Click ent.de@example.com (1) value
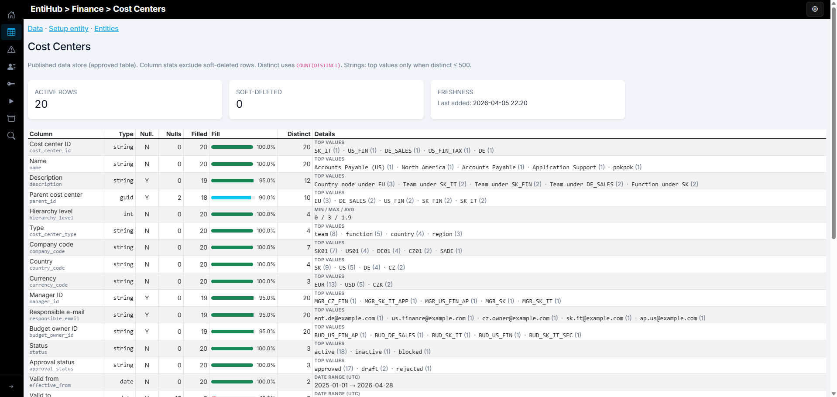Viewport: 837px width, 397px height. [x=349, y=318]
